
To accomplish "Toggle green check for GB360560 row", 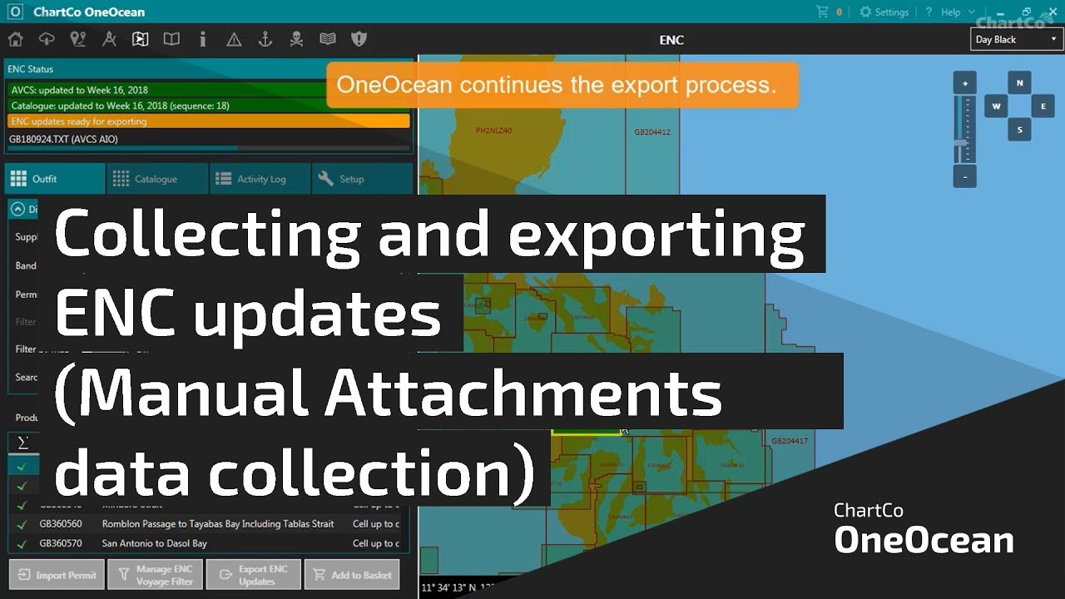I will pyautogui.click(x=22, y=524).
